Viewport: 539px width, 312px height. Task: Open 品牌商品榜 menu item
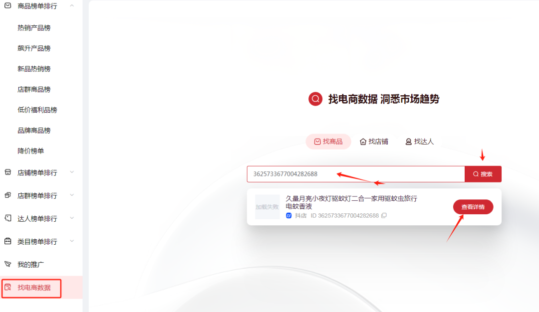34,131
